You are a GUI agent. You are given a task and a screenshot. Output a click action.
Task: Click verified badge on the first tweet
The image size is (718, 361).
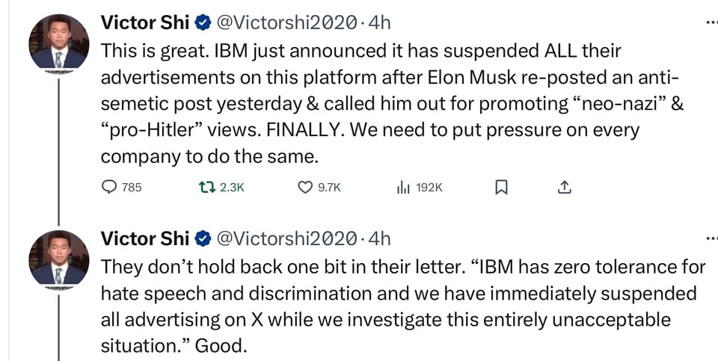point(202,22)
